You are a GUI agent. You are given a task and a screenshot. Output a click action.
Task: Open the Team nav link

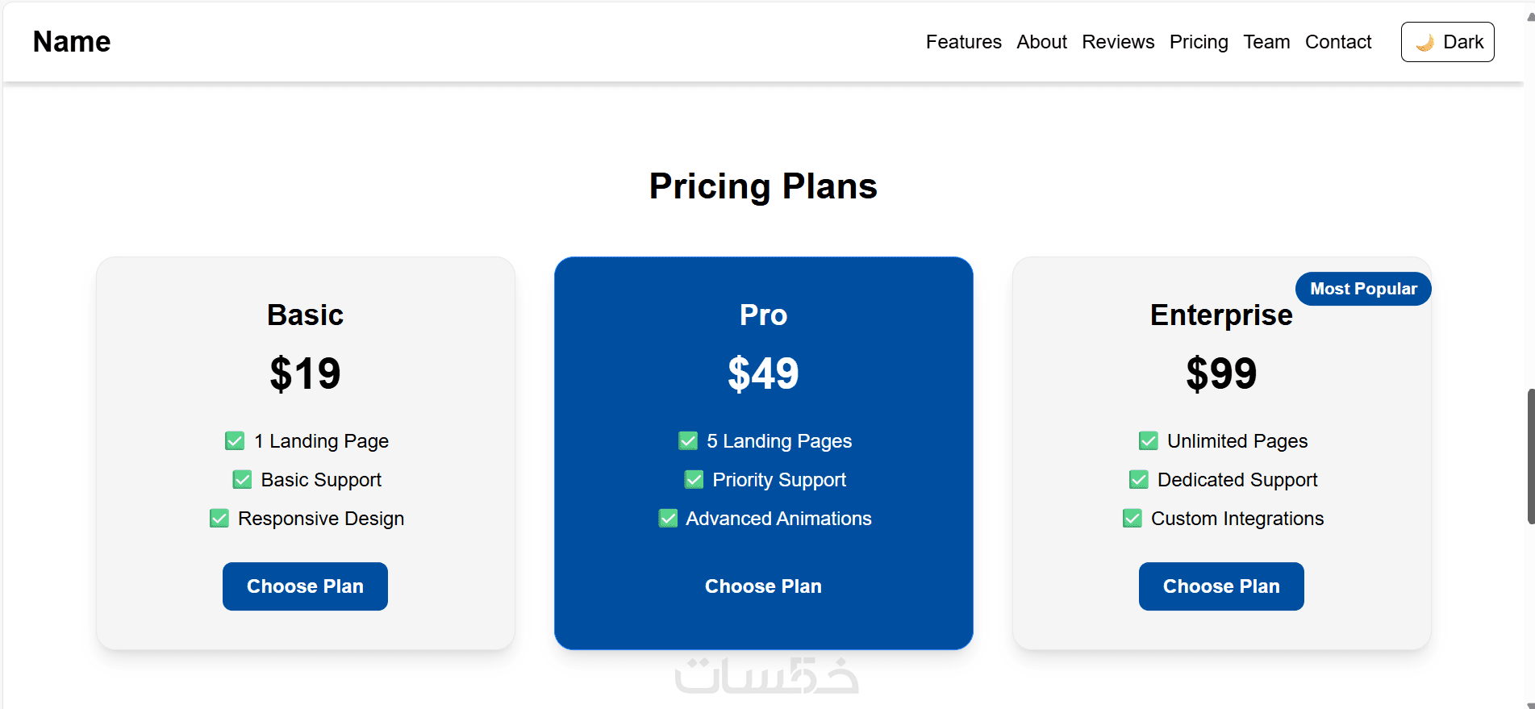point(1266,42)
